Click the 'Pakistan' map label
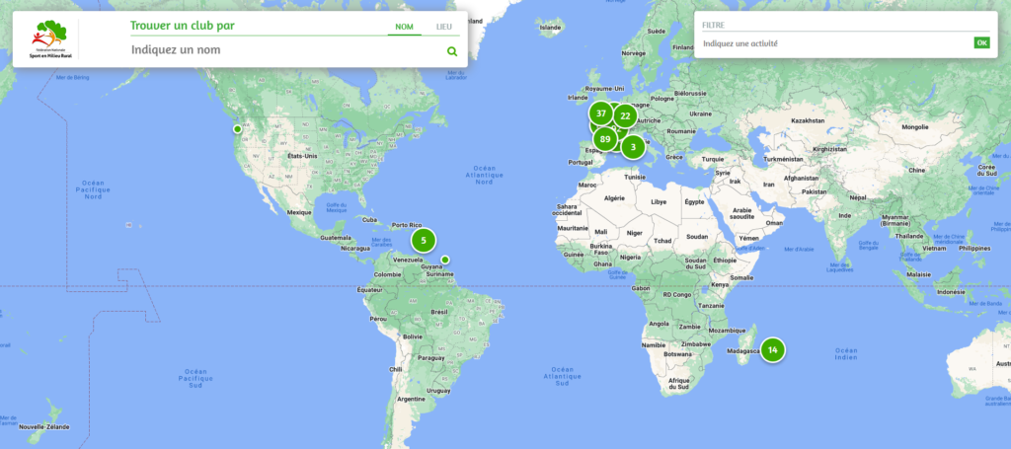This screenshot has height=449, width=1011. pyautogui.click(x=814, y=192)
